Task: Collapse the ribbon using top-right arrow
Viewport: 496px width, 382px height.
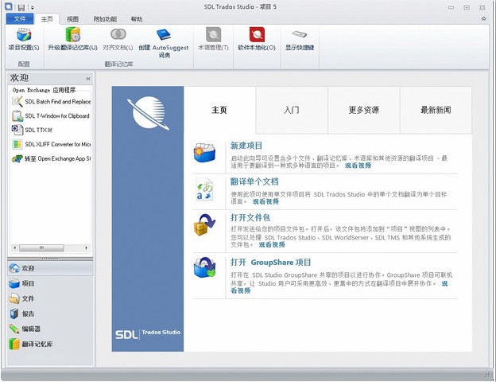Action: point(483,19)
